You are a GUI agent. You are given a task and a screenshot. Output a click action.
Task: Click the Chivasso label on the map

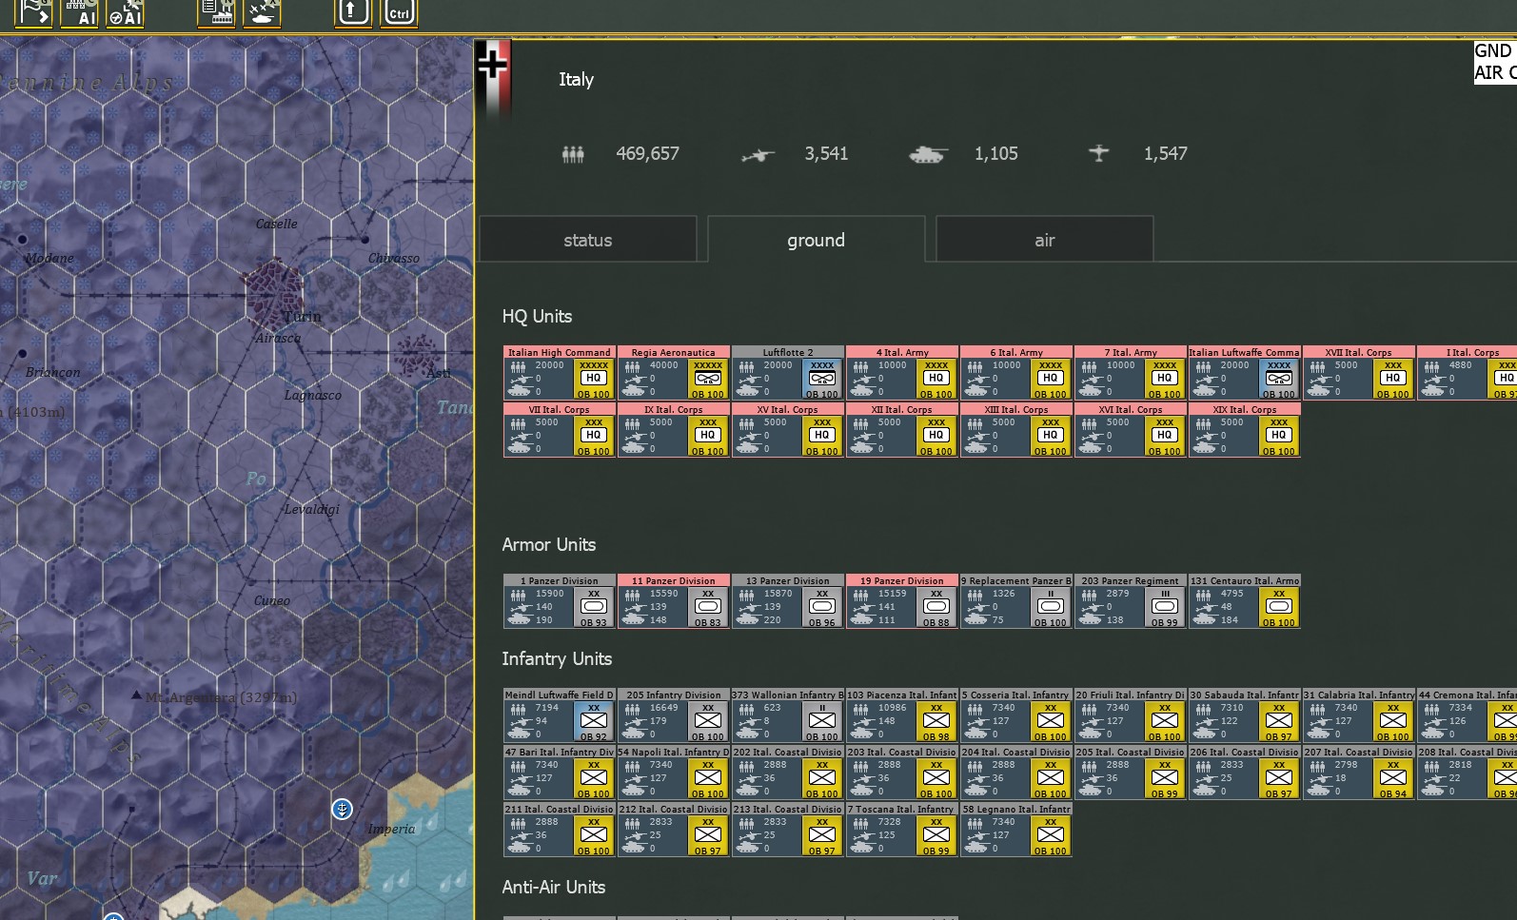(x=394, y=258)
